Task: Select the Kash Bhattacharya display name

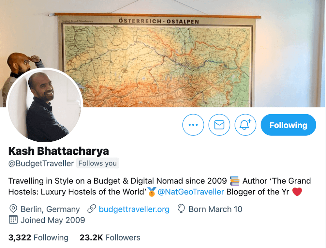Action: (x=58, y=151)
